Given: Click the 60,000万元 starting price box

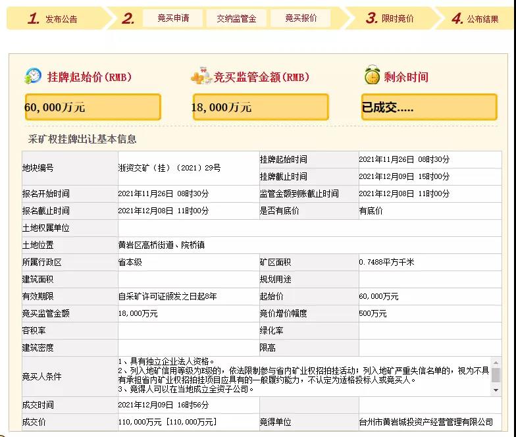Looking at the screenshot, I should (x=93, y=107).
